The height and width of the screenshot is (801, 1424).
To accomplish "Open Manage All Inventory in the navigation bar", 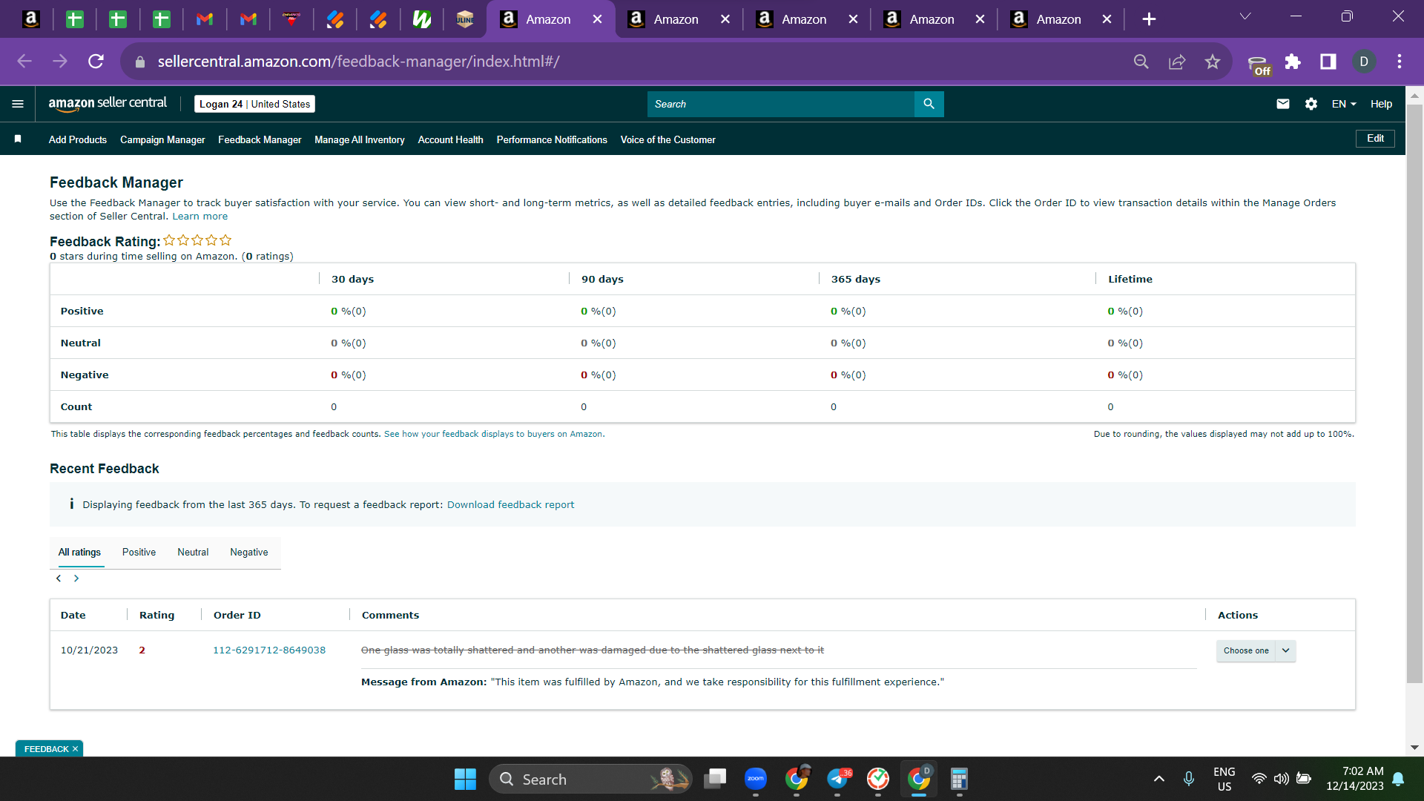I will point(360,139).
